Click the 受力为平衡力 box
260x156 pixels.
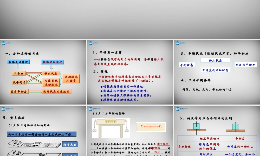click(245, 65)
